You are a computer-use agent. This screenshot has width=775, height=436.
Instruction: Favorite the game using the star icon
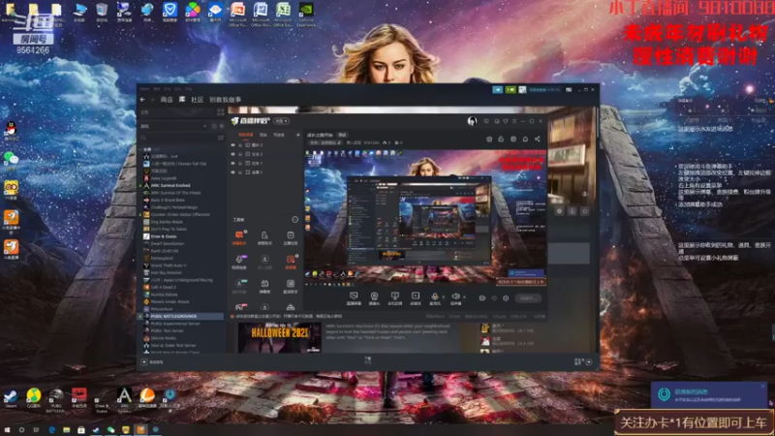pos(585,211)
